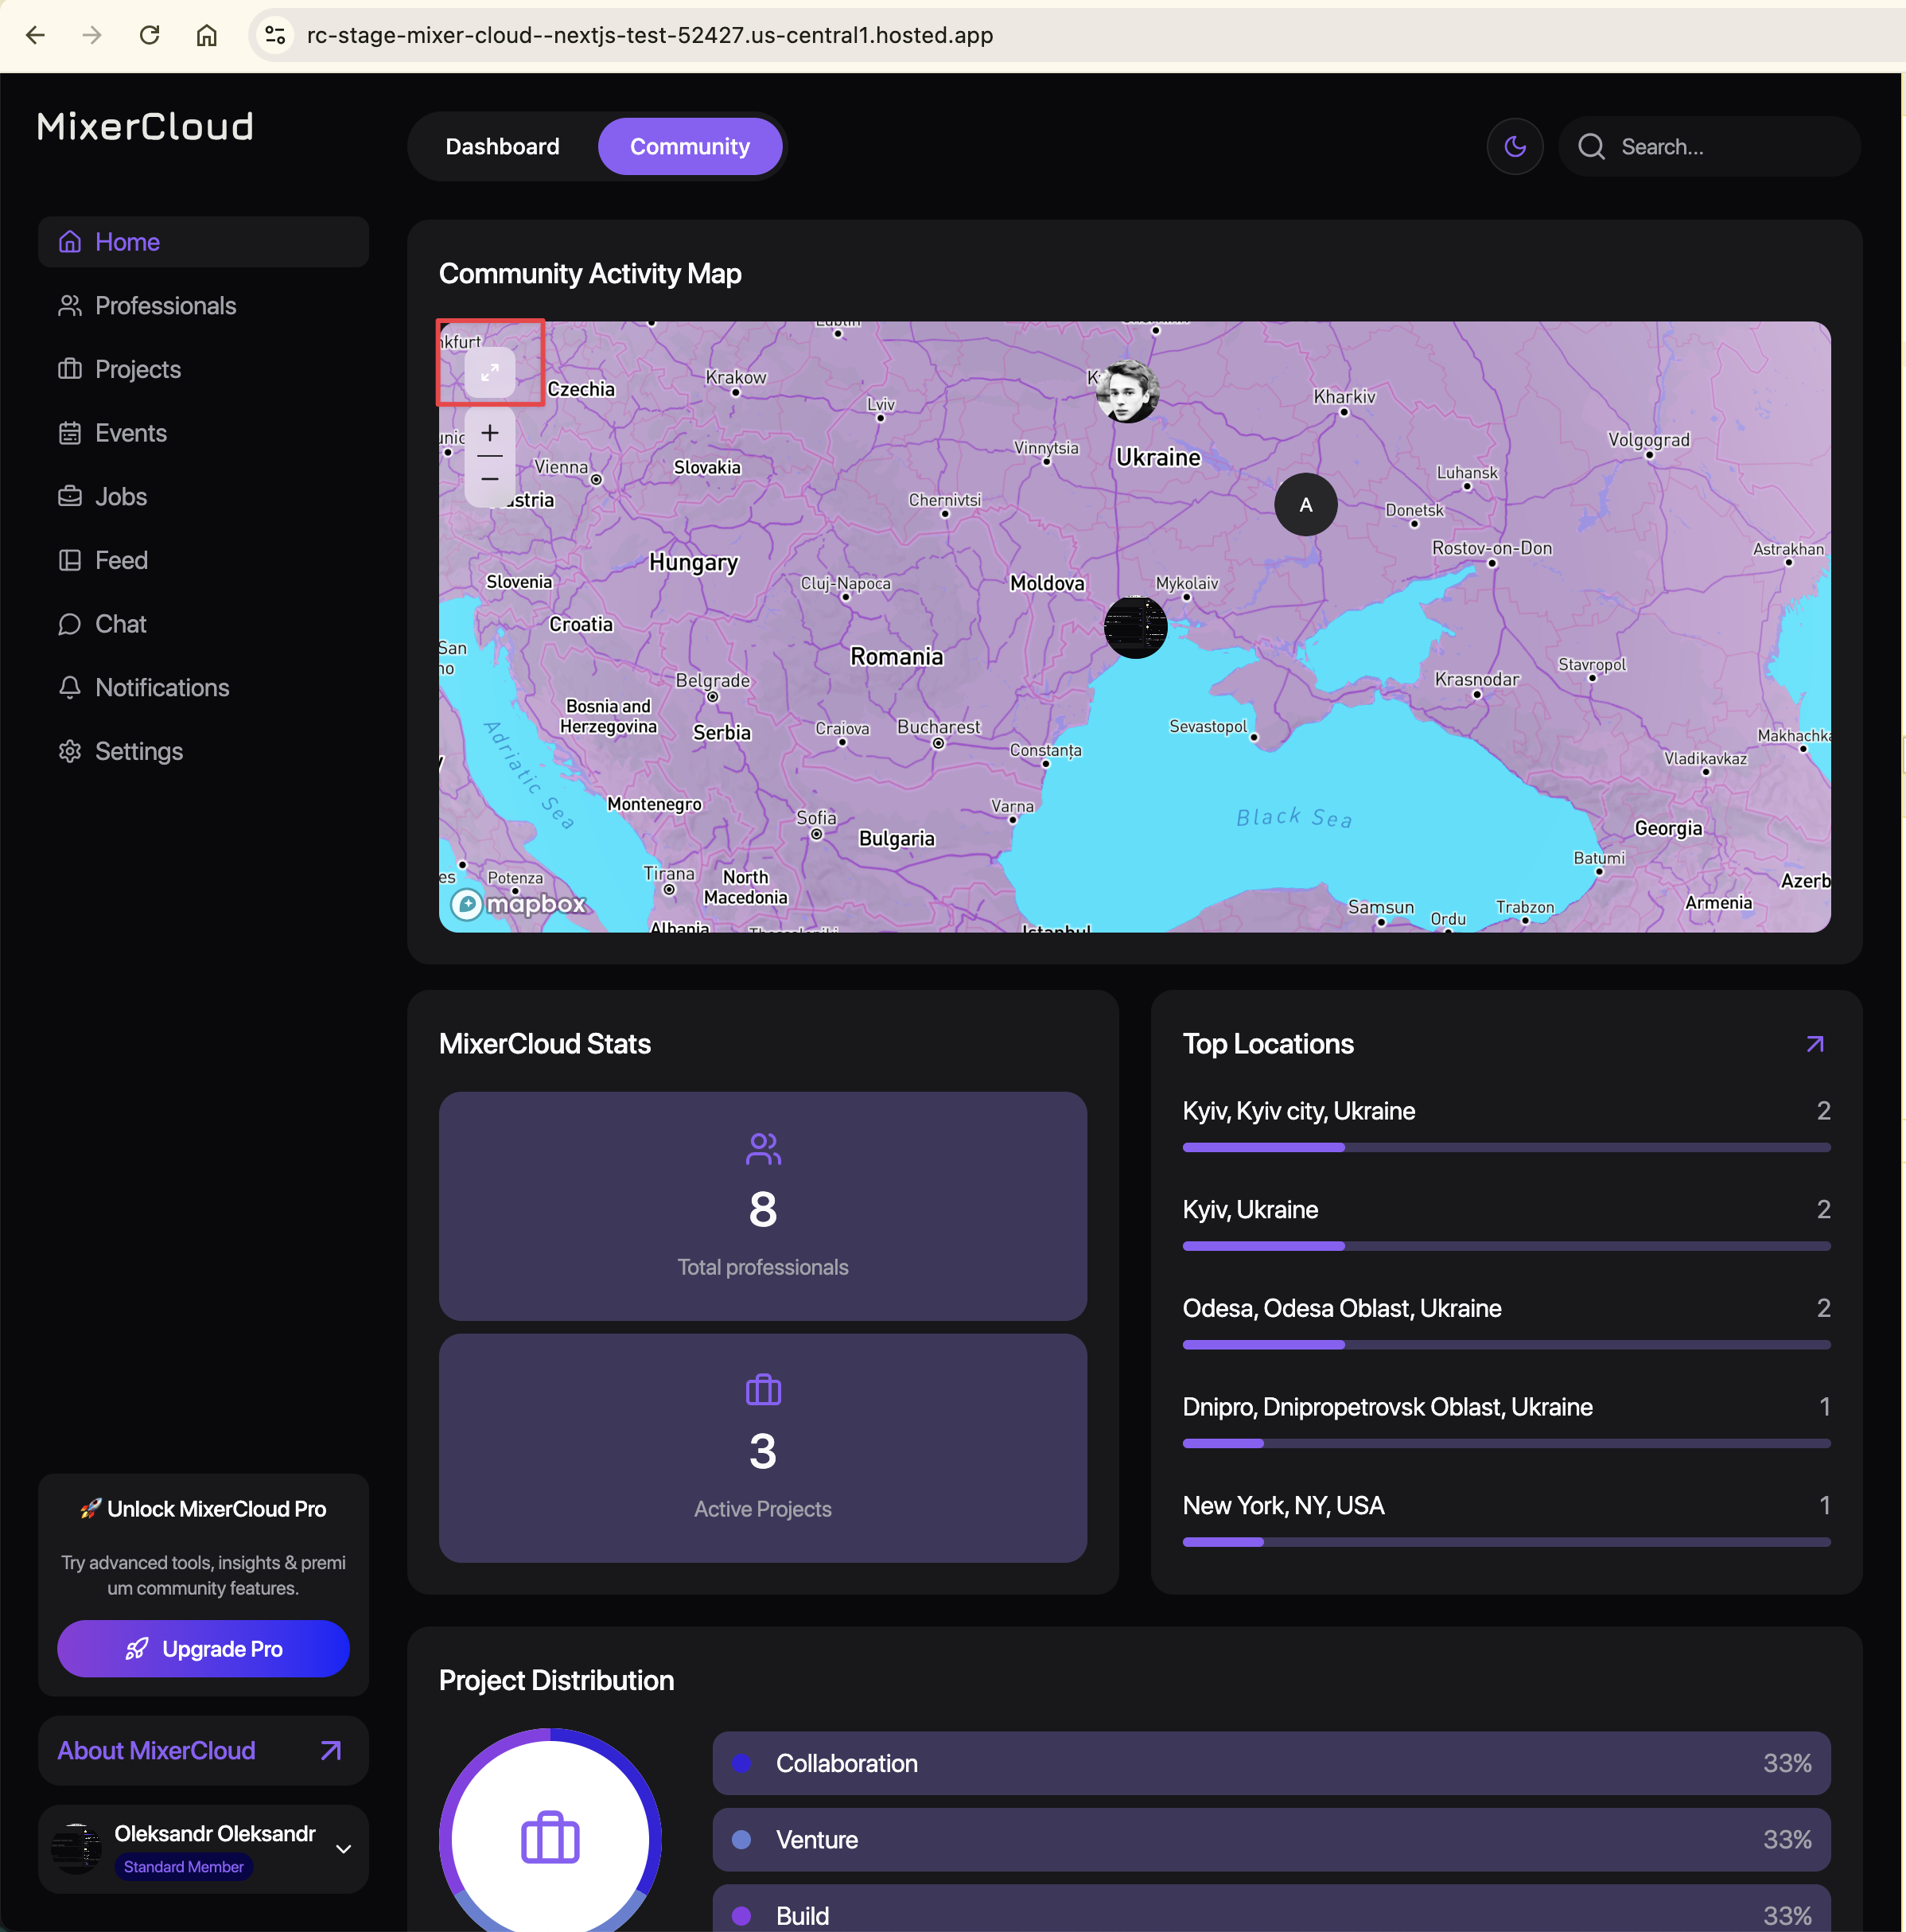Viewport: 1906px width, 1932px height.
Task: Toggle dark mode moon icon
Action: pos(1515,147)
